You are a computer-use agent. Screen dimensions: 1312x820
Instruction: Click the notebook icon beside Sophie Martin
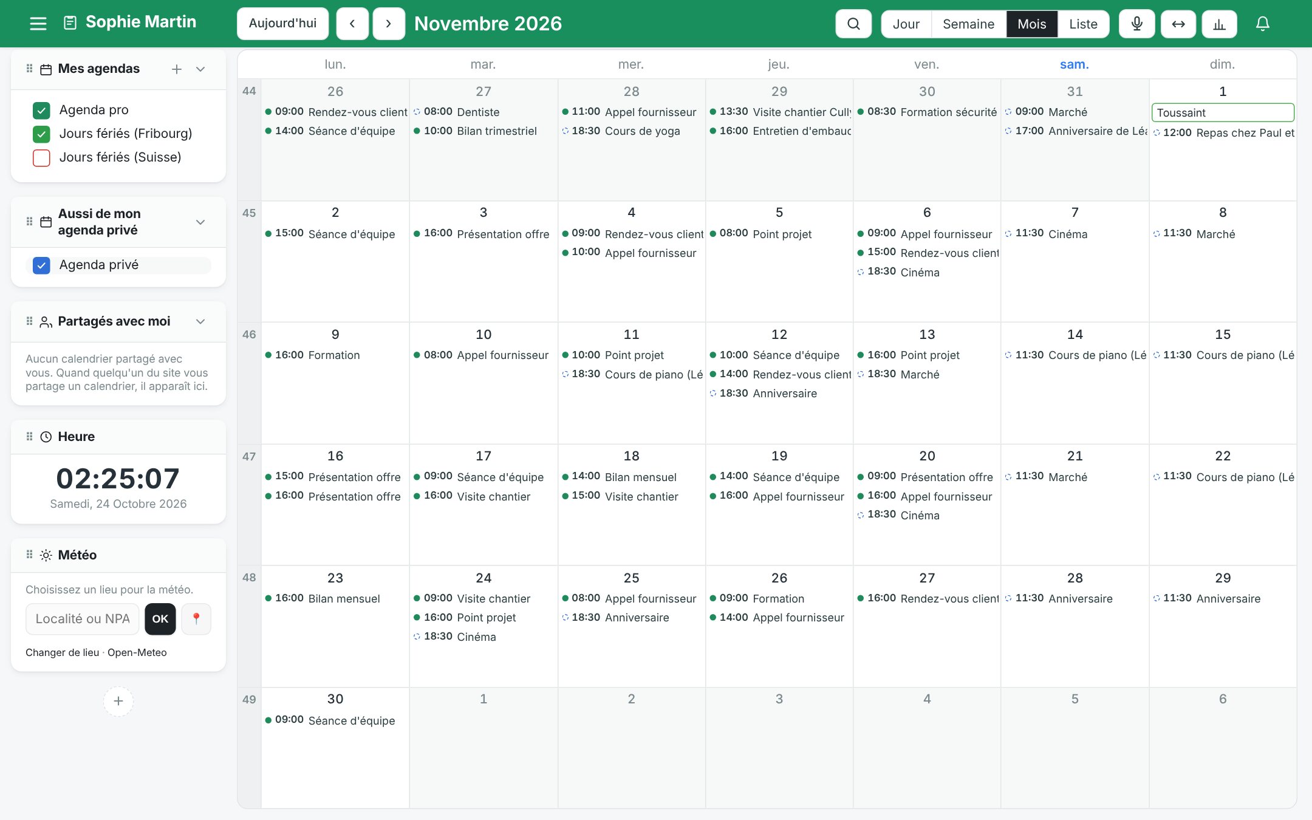70,23
